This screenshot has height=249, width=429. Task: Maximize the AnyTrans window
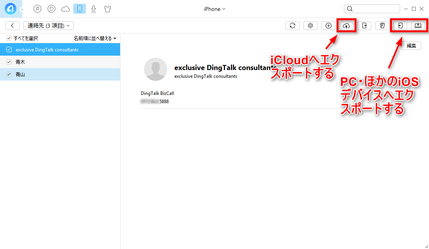(414, 9)
